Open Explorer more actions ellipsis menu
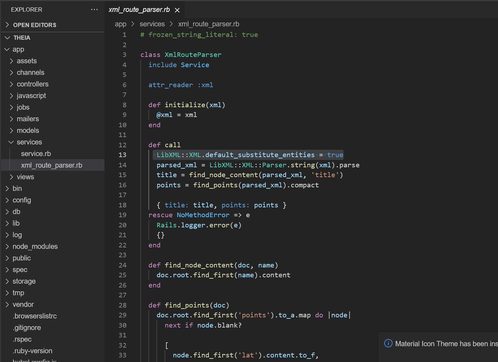The height and width of the screenshot is (362, 498). pos(94,9)
